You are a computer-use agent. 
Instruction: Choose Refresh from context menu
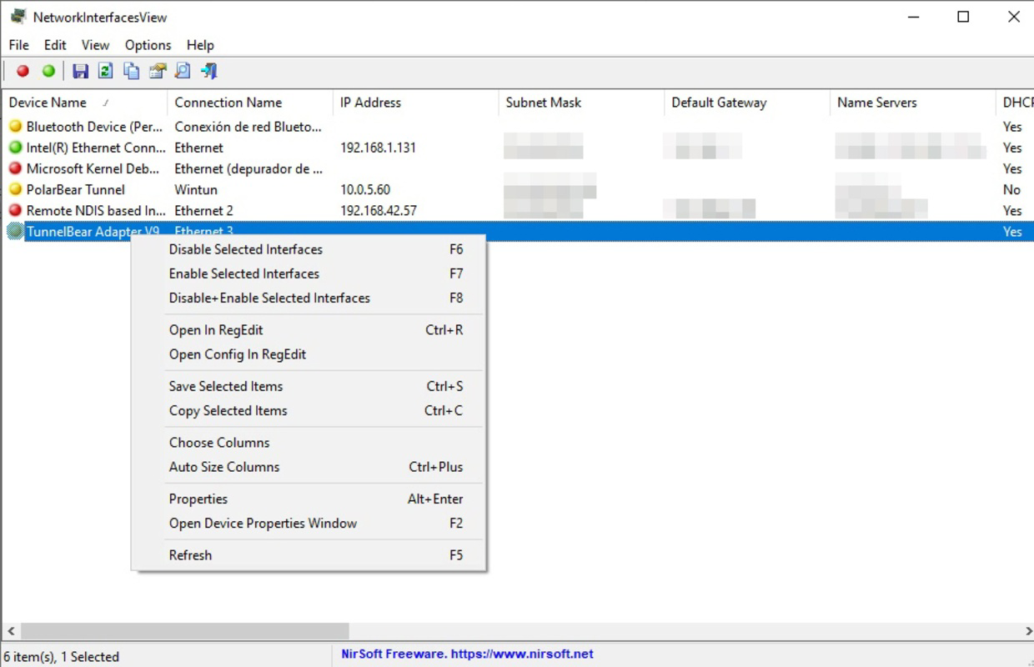pos(309,555)
